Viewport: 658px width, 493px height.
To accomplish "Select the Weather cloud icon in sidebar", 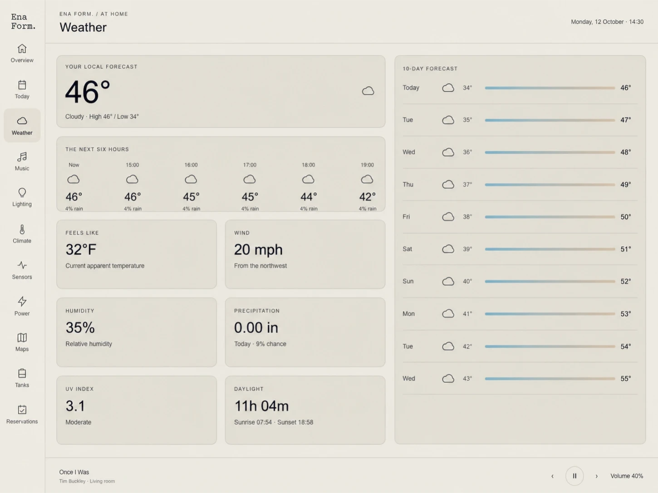I will pos(22,121).
